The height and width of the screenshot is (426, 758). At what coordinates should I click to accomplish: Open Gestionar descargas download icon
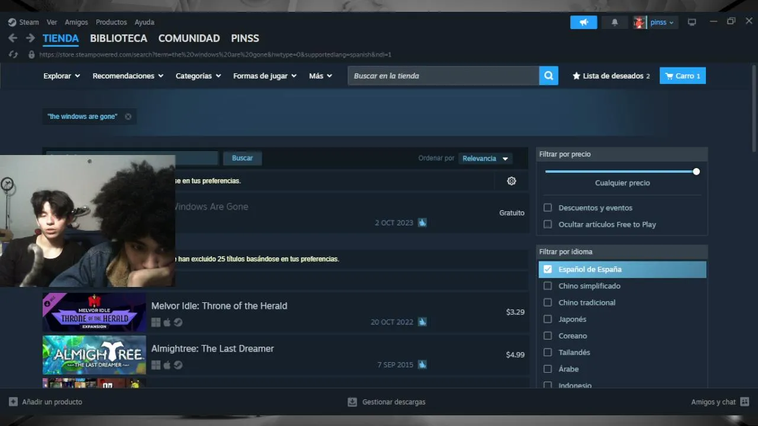pyautogui.click(x=352, y=402)
